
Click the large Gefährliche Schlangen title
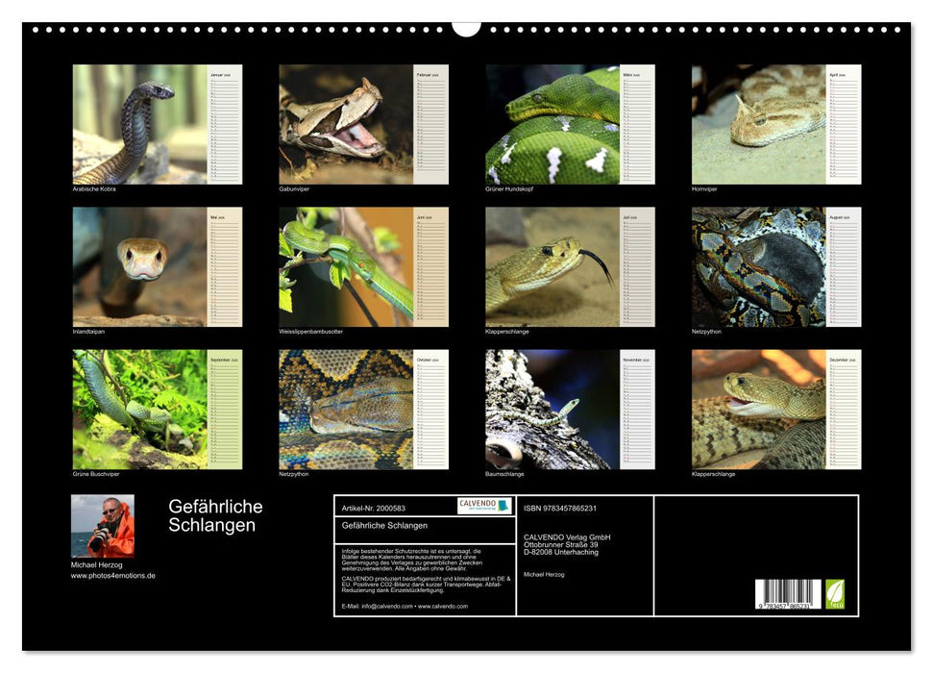[215, 515]
